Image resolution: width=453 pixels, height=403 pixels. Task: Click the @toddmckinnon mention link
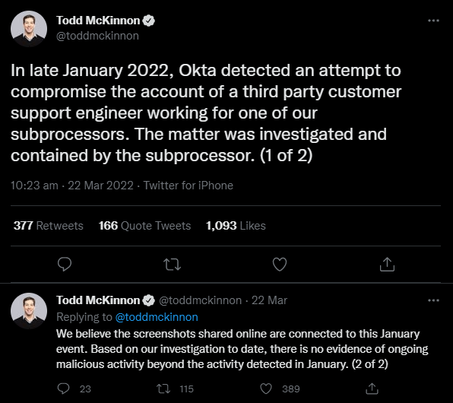157,317
